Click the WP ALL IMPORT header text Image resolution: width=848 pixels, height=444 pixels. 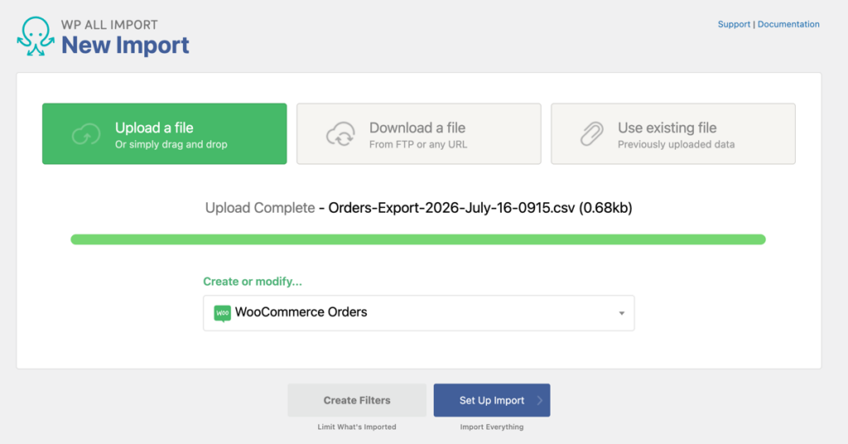pyautogui.click(x=109, y=25)
